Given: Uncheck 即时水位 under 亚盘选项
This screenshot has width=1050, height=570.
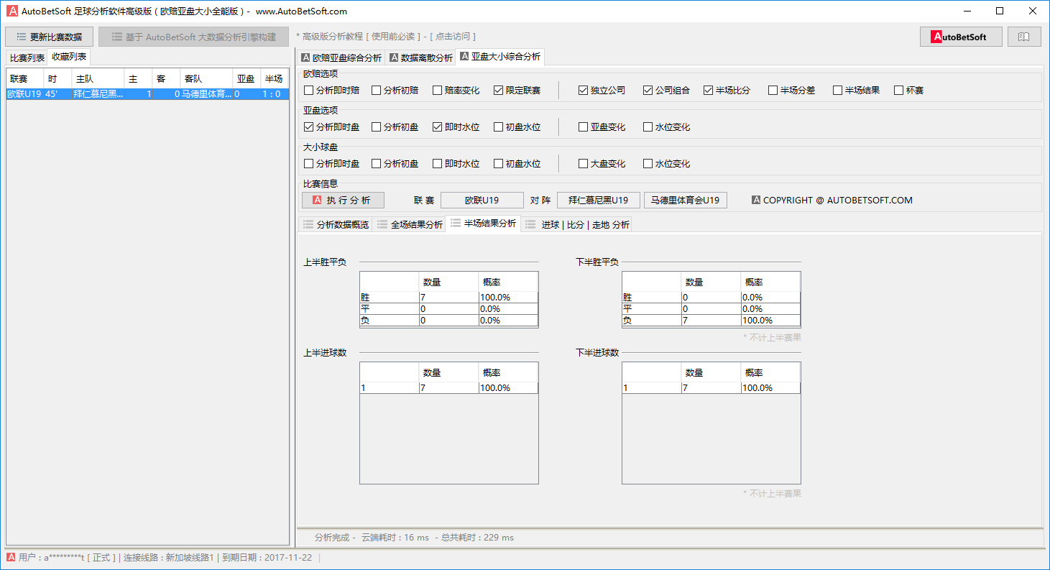Looking at the screenshot, I should coord(456,127).
